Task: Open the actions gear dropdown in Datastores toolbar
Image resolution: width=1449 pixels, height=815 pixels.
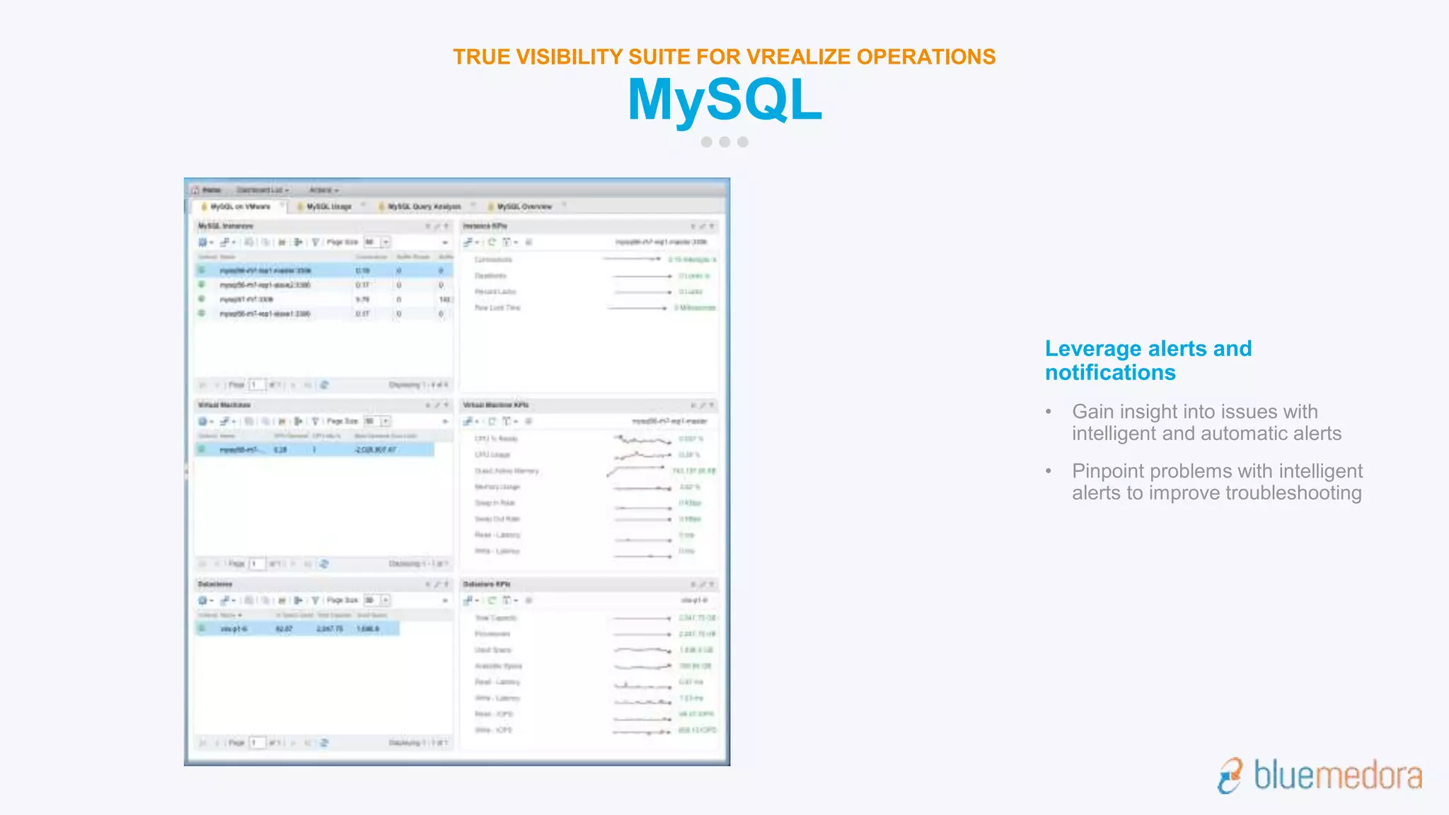Action: click(204, 600)
